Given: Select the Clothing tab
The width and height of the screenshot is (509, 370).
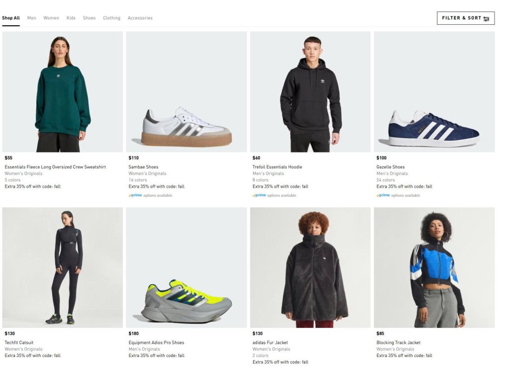Looking at the screenshot, I should (111, 18).
